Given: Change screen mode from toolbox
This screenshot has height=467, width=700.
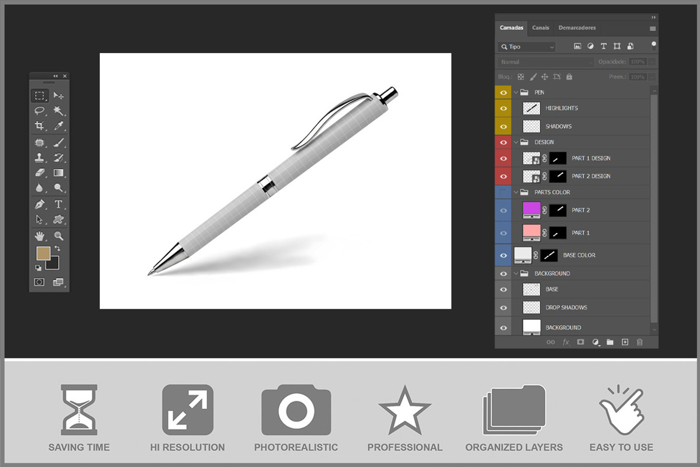Looking at the screenshot, I should 58,282.
